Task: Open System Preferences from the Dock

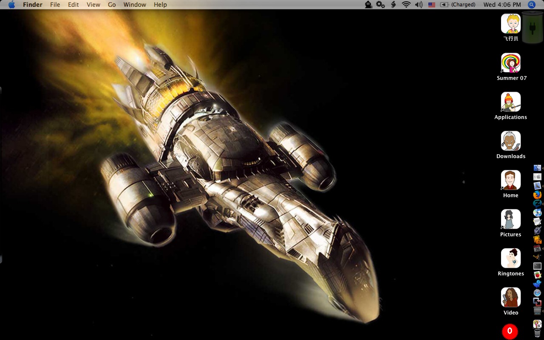Action: [x=537, y=177]
